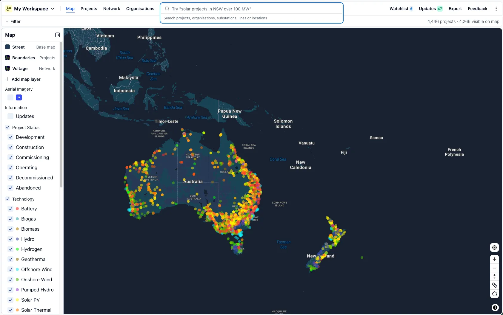The image size is (503, 315).
Task: Click the Fiji map label
Action: 344,152
